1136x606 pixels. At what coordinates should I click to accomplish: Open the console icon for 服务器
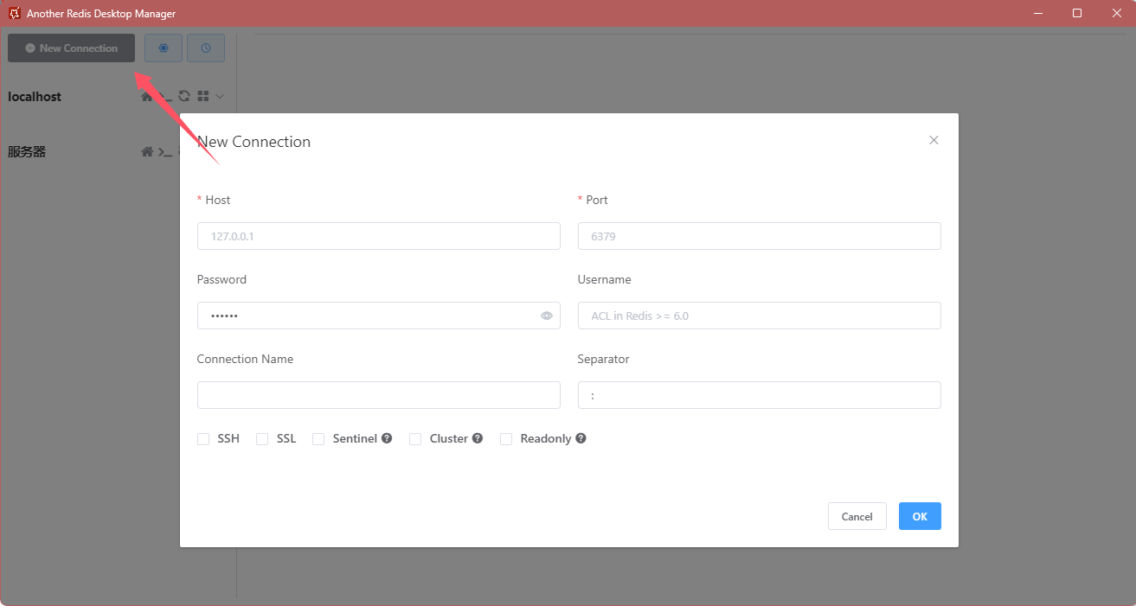(164, 151)
